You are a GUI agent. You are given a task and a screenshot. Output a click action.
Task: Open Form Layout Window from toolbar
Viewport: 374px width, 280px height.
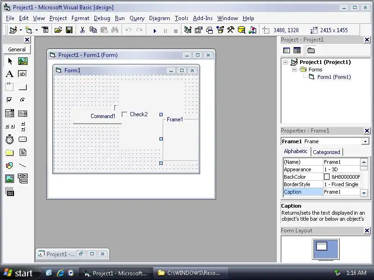(209, 30)
